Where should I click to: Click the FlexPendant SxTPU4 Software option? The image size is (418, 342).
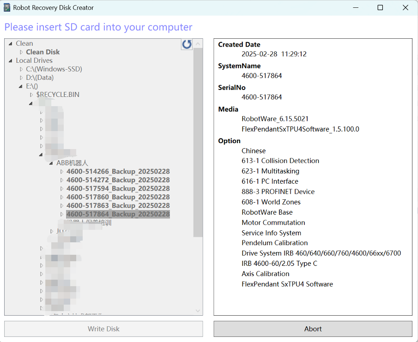287,284
